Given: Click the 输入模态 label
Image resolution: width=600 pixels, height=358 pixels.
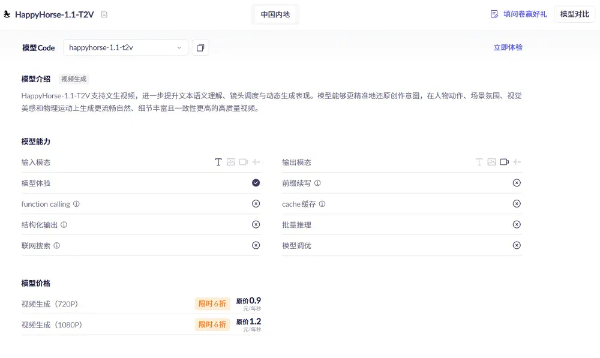Looking at the screenshot, I should (x=36, y=163).
